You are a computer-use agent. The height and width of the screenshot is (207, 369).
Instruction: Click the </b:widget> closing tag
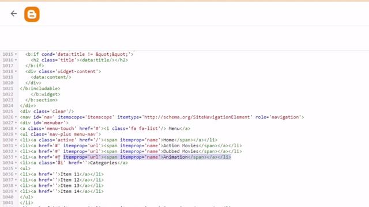[46, 94]
